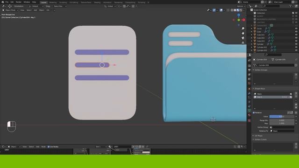This screenshot has width=299, height=168.
Task: Open the Object Data properties green triangle icon
Action: point(249,110)
